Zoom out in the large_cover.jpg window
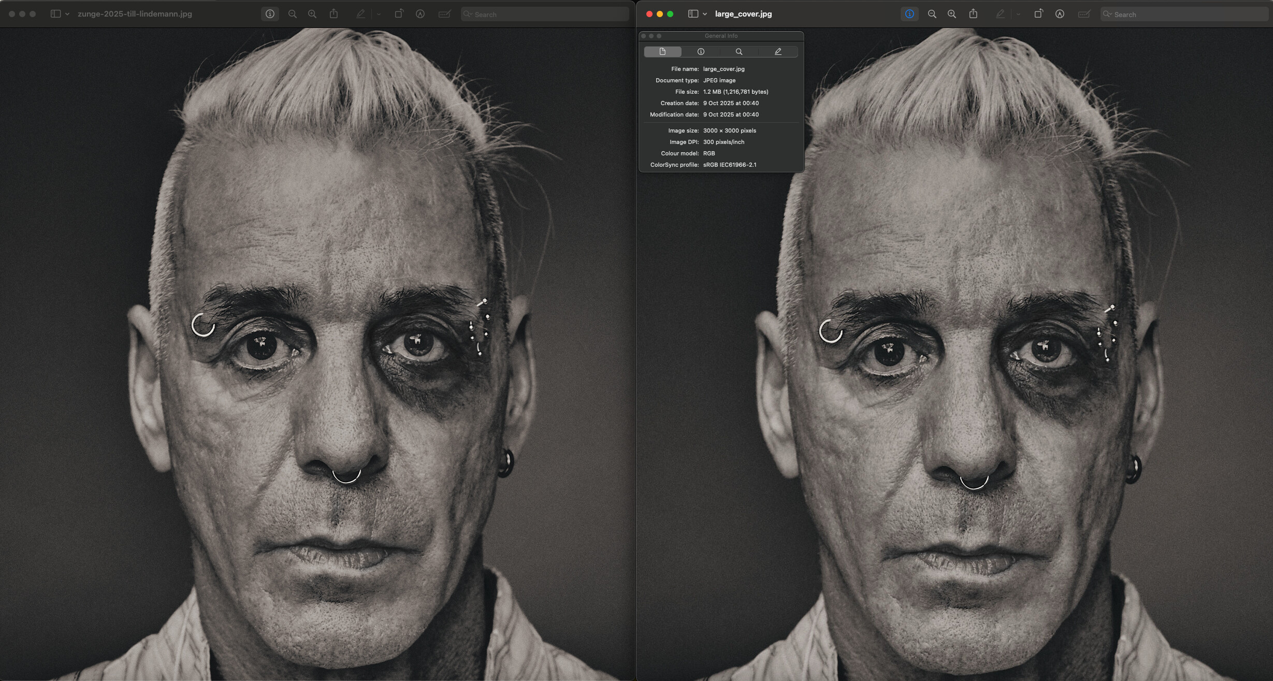 [932, 14]
